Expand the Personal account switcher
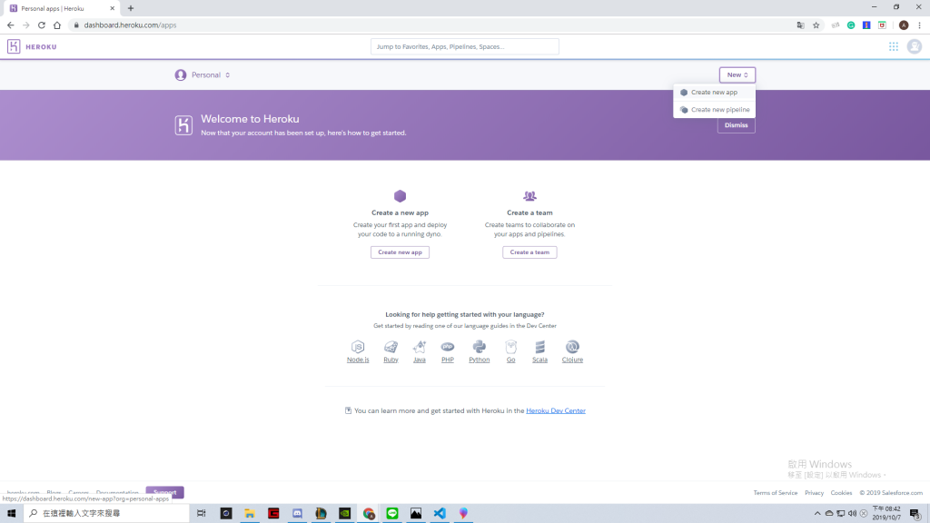 coord(203,74)
